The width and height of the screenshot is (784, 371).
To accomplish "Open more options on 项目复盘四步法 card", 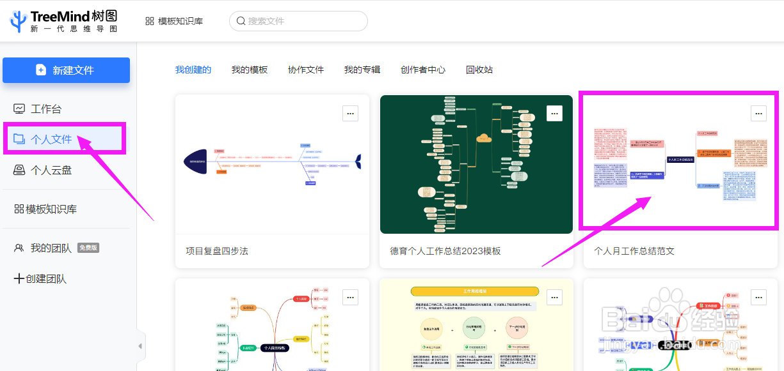I will [x=350, y=113].
